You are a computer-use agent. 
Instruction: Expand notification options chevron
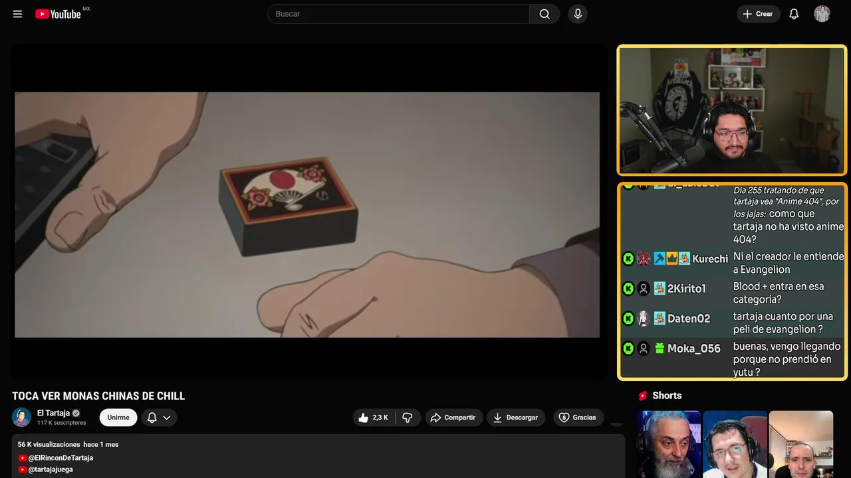point(167,418)
